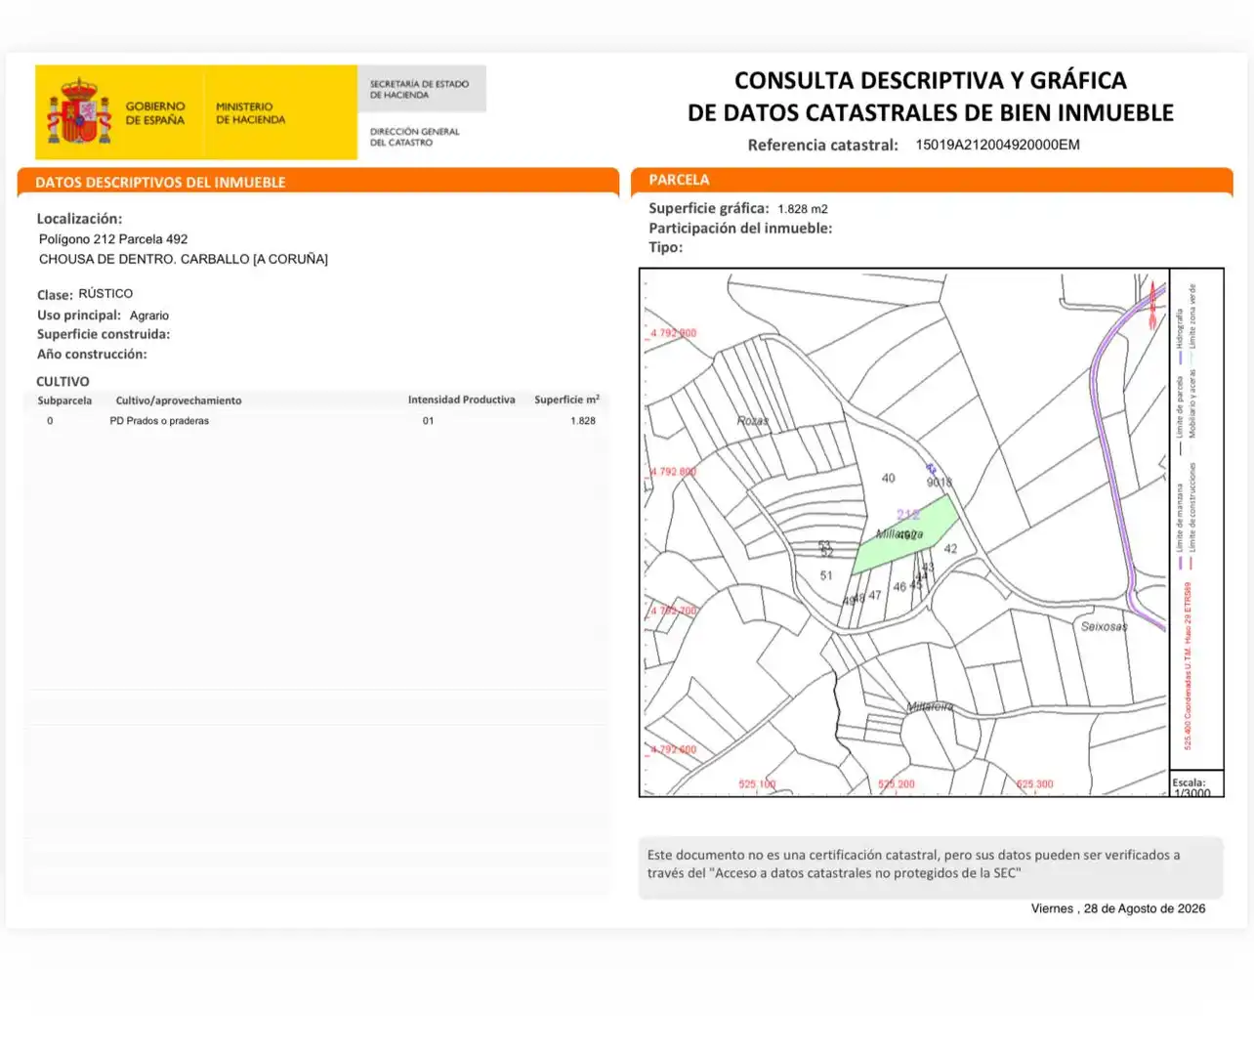Click the 'Límite de construcciones' legend entry
The width and height of the screenshot is (1254, 1055).
click(1192, 516)
